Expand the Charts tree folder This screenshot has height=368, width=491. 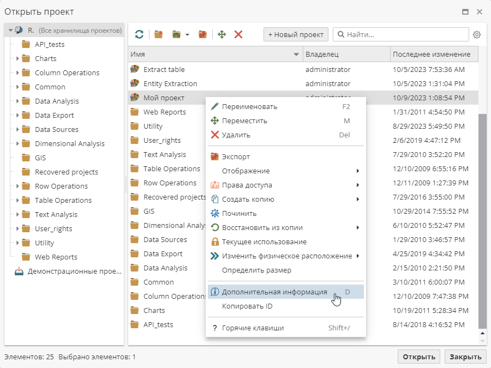(x=17, y=58)
